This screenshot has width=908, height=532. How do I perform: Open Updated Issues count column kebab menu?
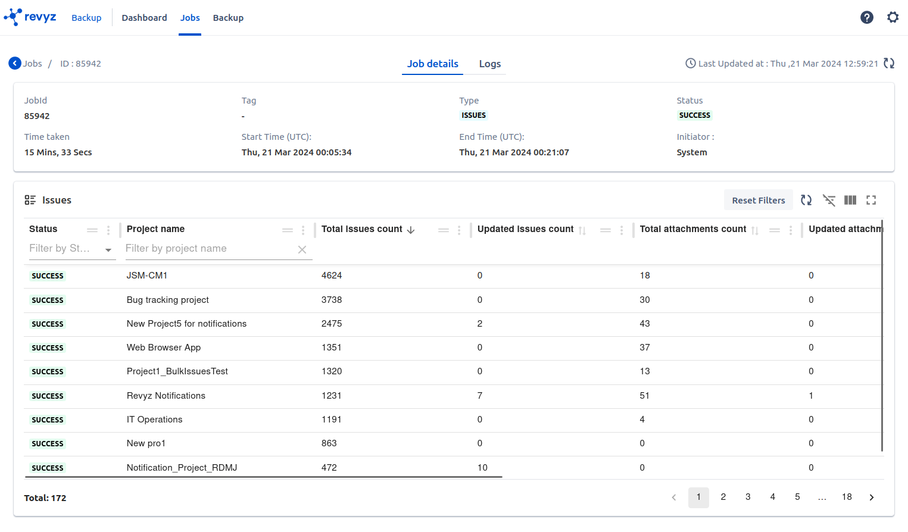point(622,230)
